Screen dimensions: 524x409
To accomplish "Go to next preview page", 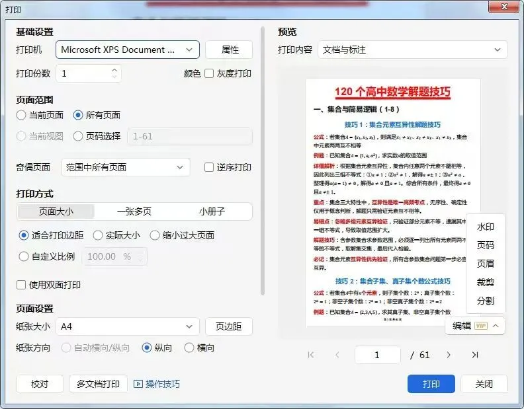I will pos(449,355).
